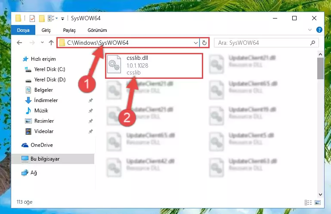Click the search magnifier icon
Image resolution: width=331 pixels, height=214 pixels.
[312, 43]
